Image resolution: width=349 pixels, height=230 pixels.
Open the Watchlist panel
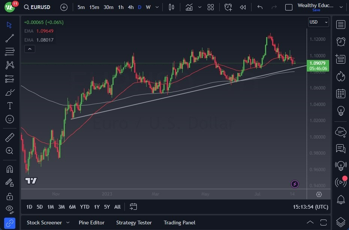point(340,24)
